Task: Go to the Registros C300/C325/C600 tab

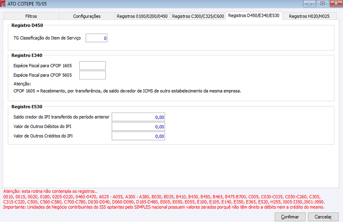Action: pos(198,16)
